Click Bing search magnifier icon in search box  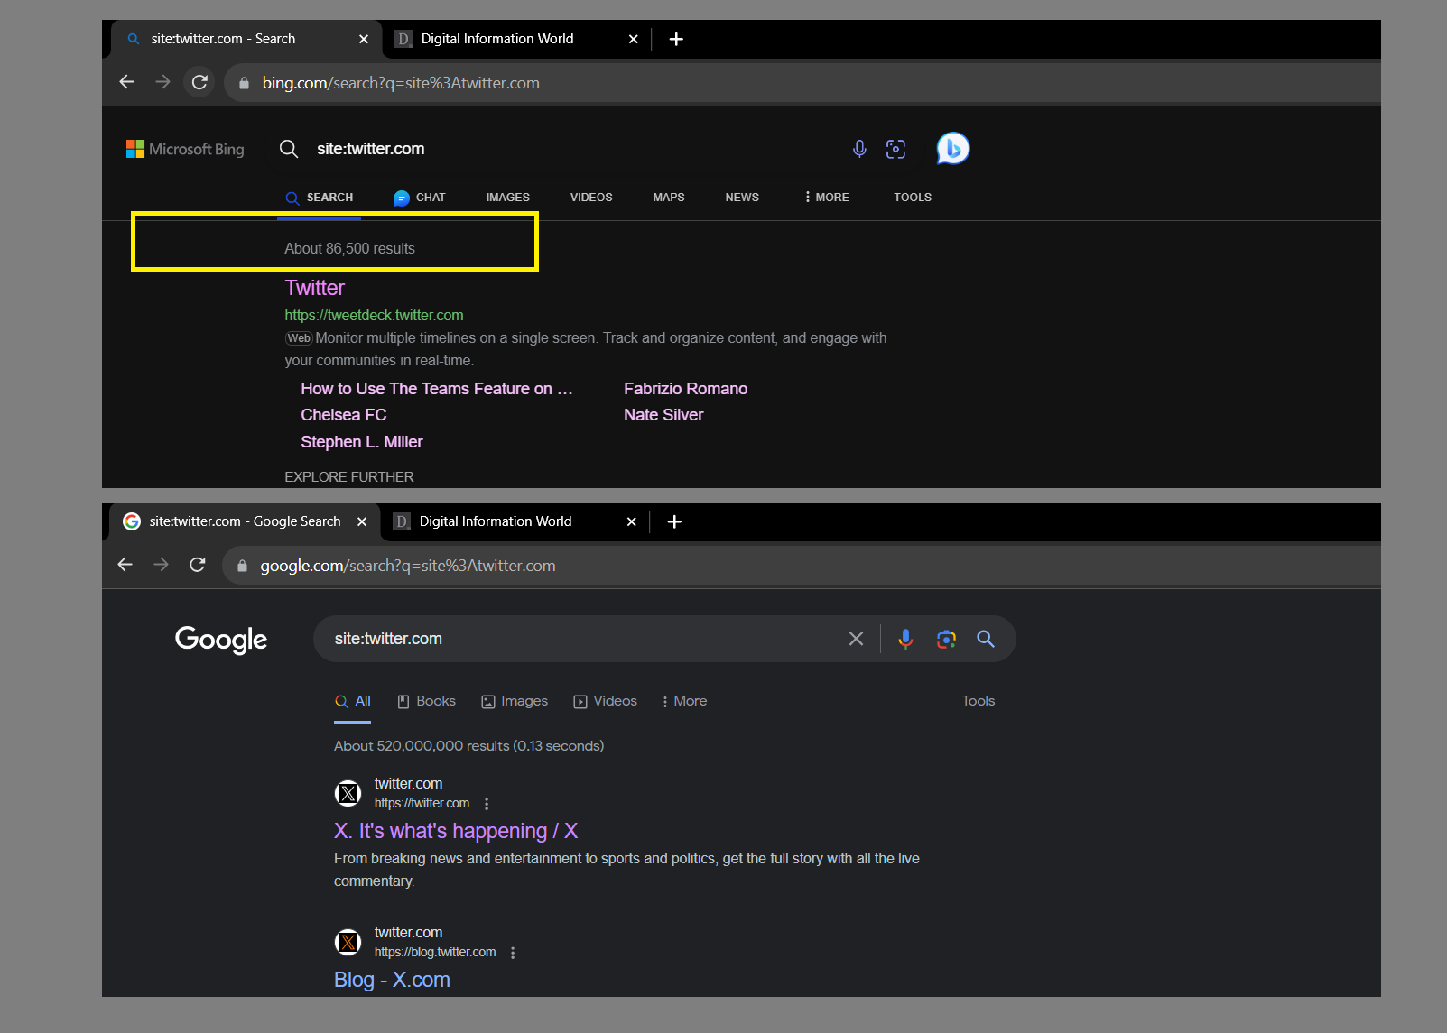click(289, 149)
